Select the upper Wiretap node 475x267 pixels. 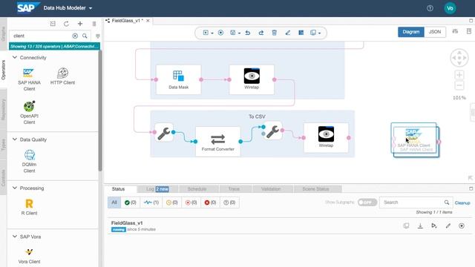click(x=252, y=79)
